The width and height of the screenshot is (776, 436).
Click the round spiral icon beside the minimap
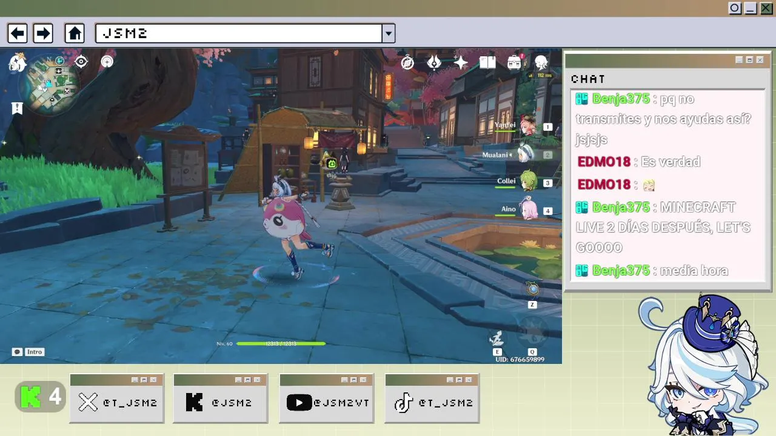(107, 62)
